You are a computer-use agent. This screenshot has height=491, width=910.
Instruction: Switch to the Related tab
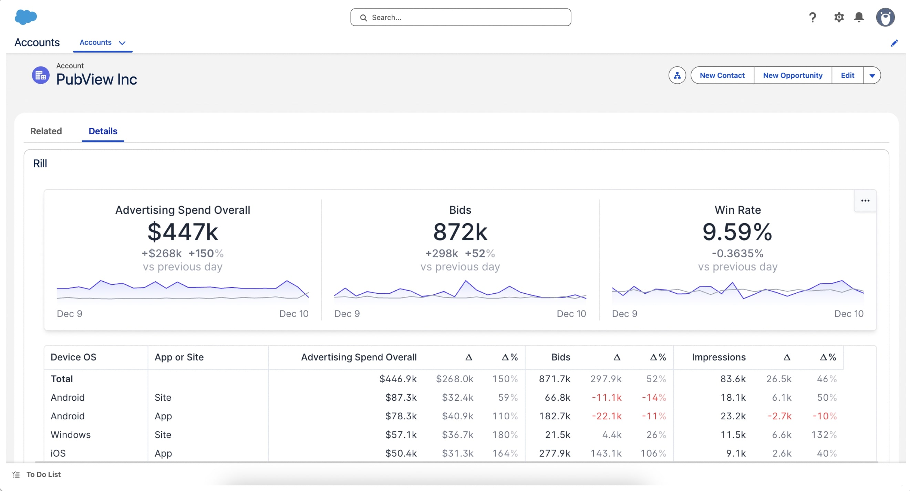(46, 131)
